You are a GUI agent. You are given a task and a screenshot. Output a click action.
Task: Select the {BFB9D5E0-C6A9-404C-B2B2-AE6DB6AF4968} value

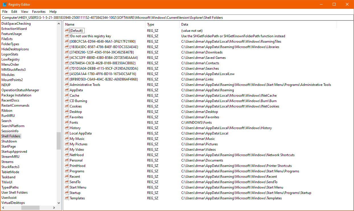(104, 79)
